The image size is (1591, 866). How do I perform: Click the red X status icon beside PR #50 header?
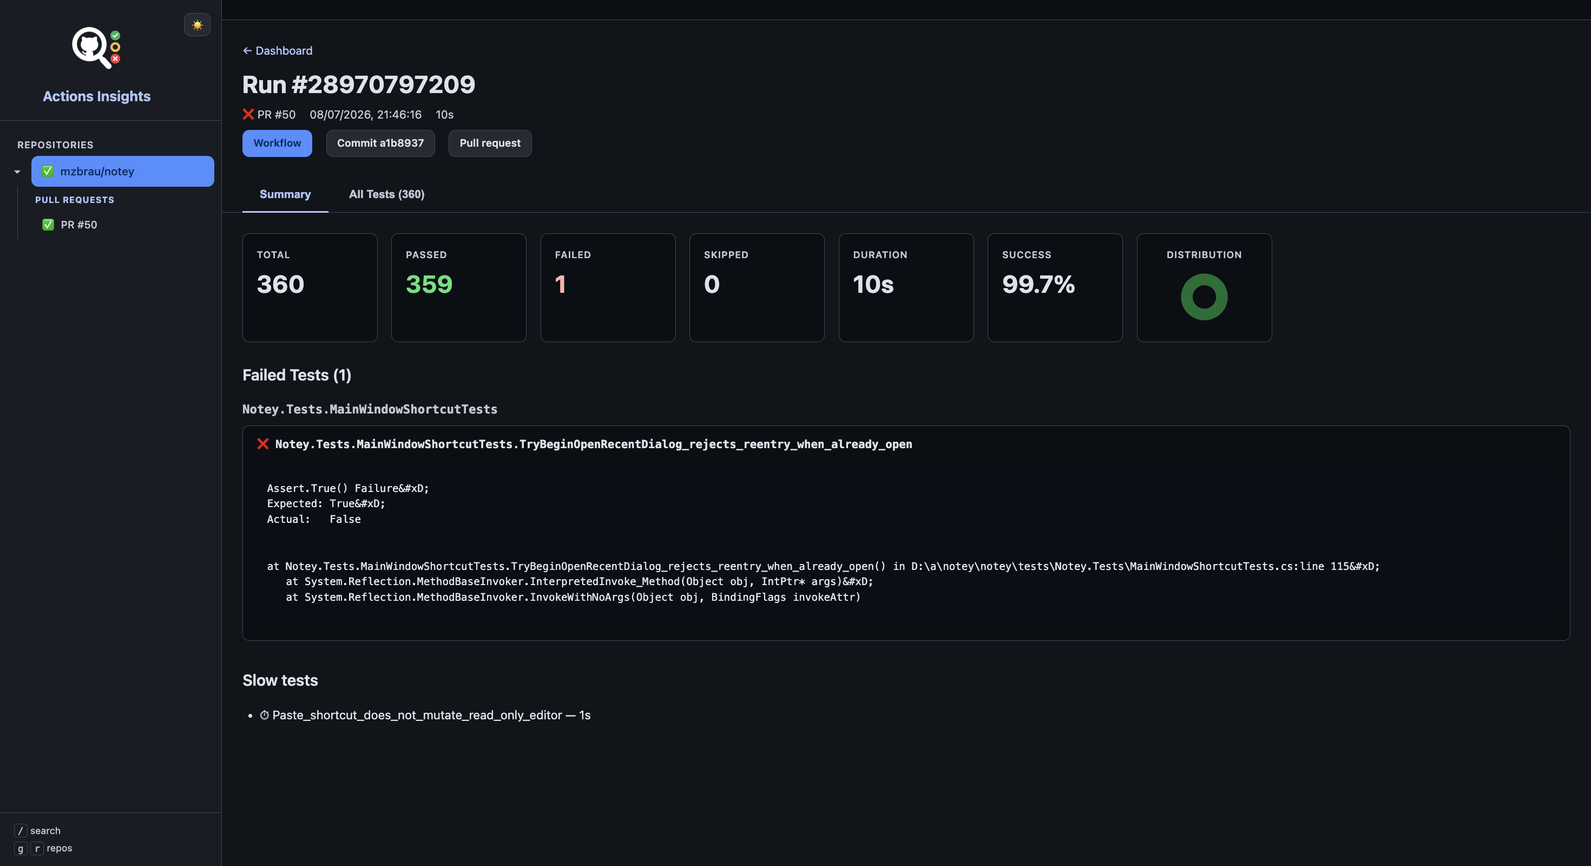[248, 114]
